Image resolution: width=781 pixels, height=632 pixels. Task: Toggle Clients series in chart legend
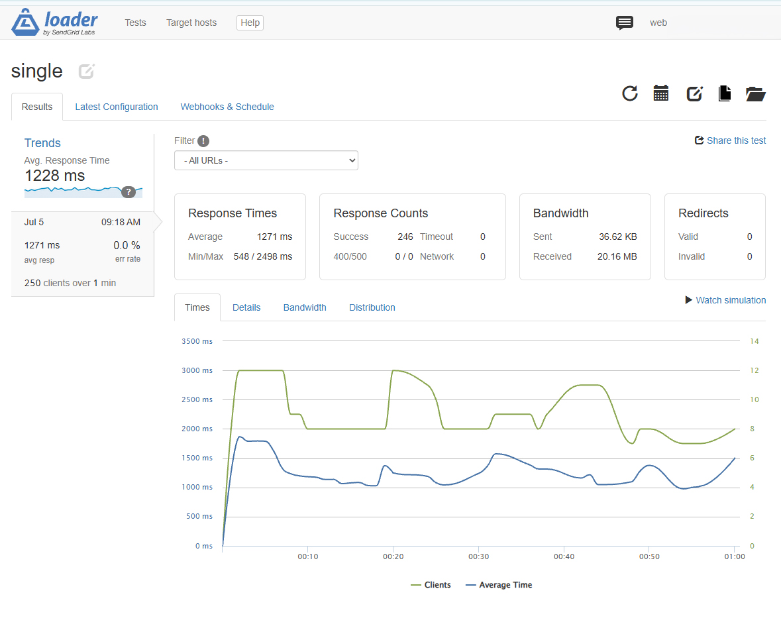point(431,585)
